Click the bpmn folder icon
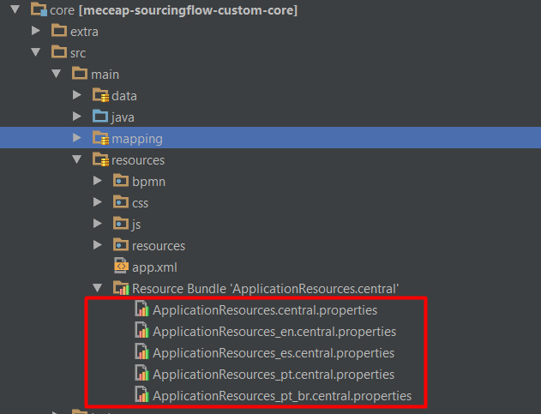The image size is (541, 414). [x=121, y=181]
